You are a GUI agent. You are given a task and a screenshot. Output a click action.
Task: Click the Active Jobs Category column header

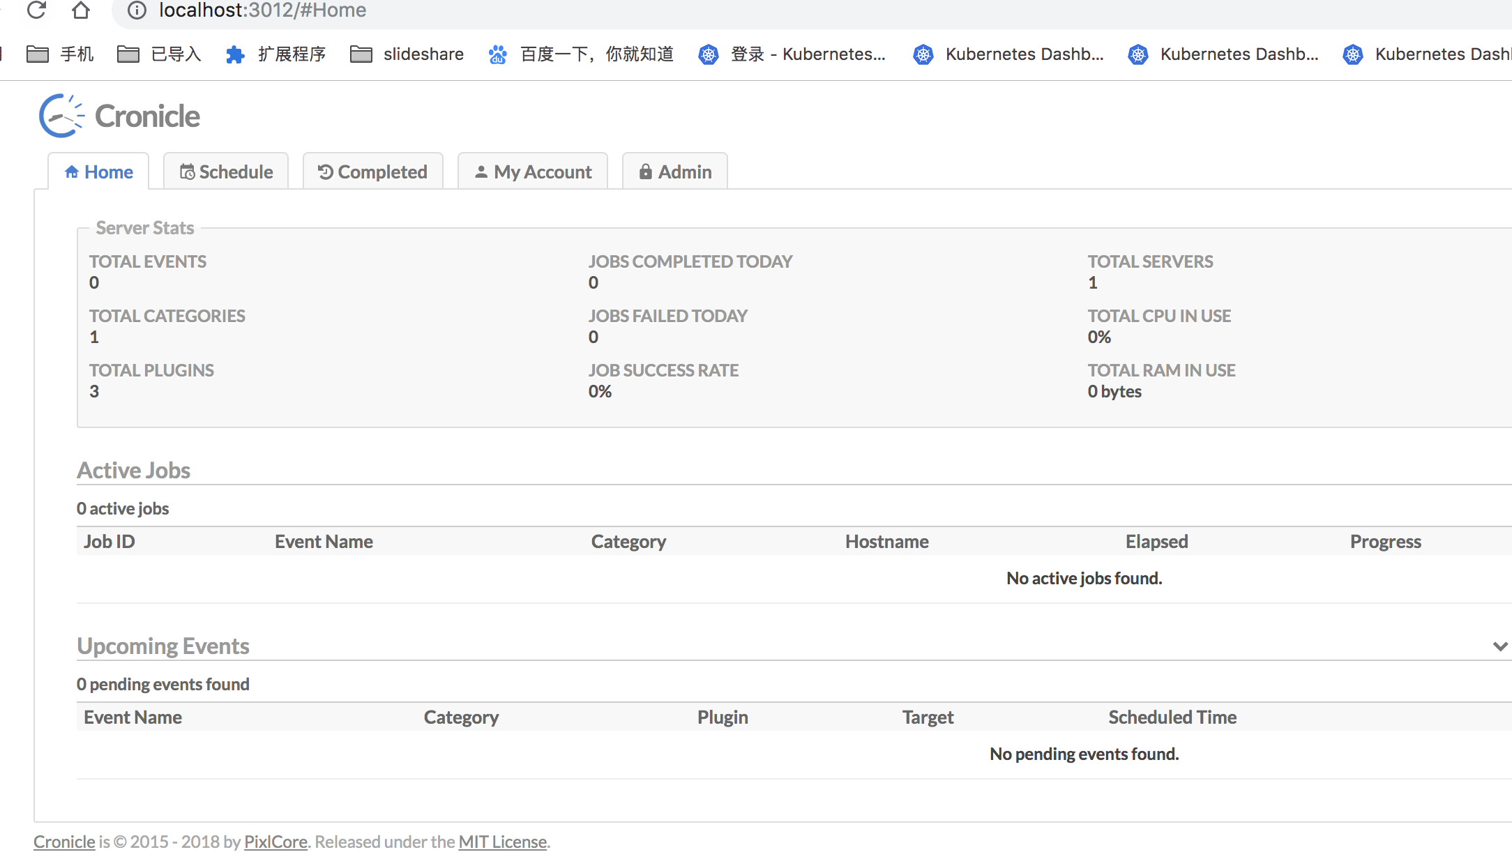coord(628,542)
